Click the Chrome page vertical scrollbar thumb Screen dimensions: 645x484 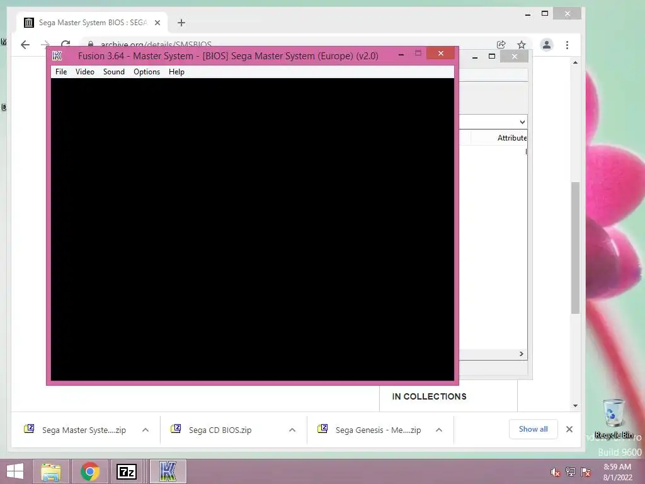[x=575, y=248]
